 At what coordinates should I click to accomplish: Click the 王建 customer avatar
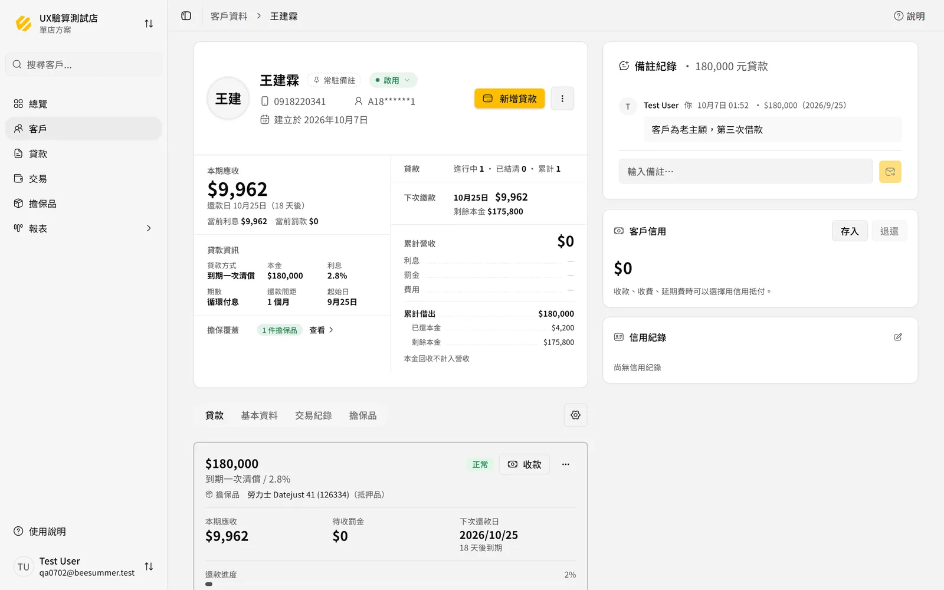228,99
